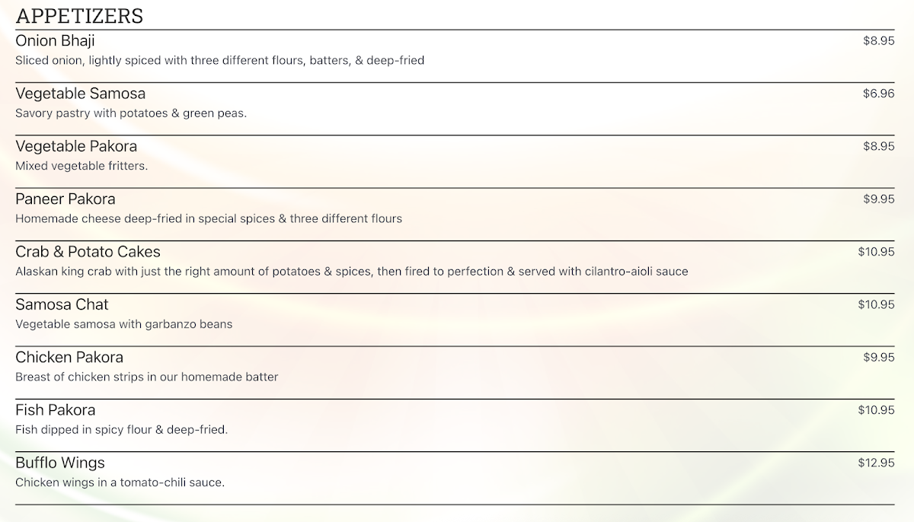Click the $6.96 Vegetable Samosa price

(878, 94)
